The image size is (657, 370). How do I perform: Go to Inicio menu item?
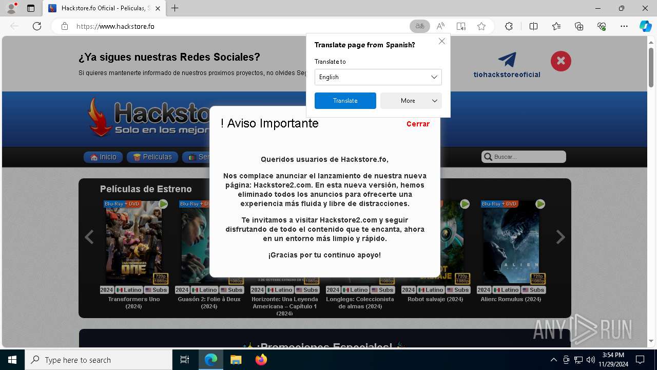point(103,157)
